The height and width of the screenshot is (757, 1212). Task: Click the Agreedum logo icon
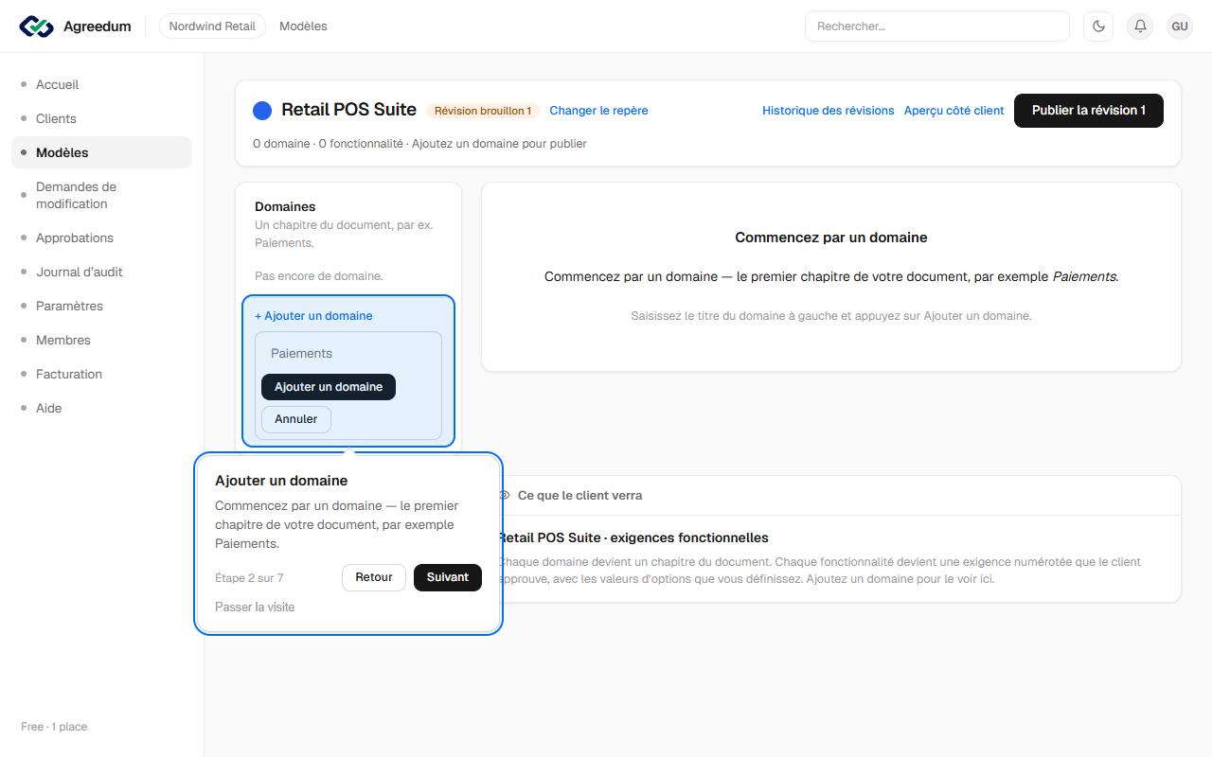tap(36, 26)
